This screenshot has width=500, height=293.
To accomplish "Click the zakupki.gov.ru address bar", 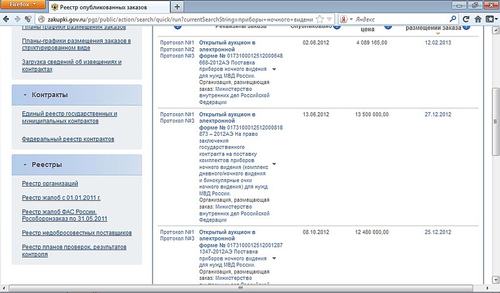I will [x=180, y=19].
